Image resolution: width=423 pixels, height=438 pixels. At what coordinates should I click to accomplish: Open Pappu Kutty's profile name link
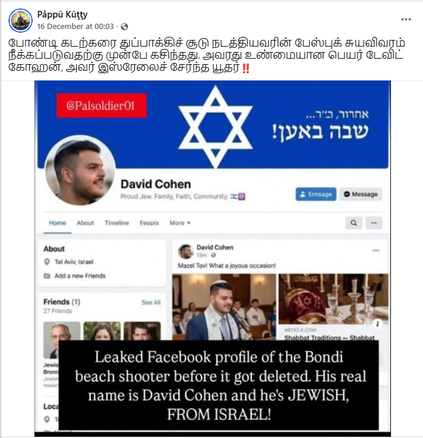tap(62, 14)
